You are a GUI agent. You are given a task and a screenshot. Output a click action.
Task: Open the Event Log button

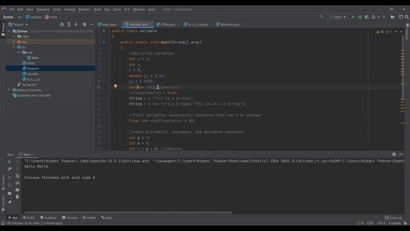393,218
